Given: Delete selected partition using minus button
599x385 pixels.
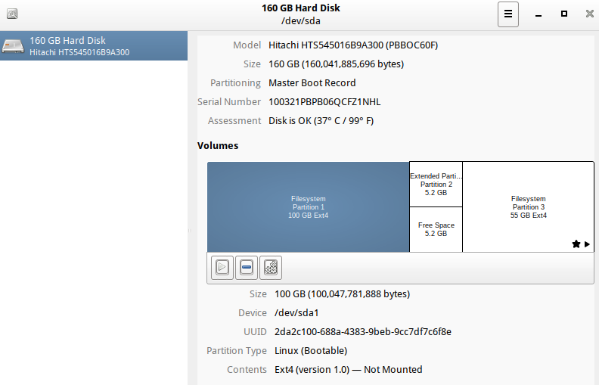Looking at the screenshot, I should click(x=247, y=267).
